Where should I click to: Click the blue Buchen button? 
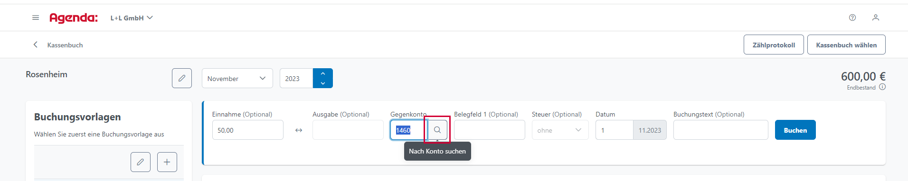(x=795, y=130)
